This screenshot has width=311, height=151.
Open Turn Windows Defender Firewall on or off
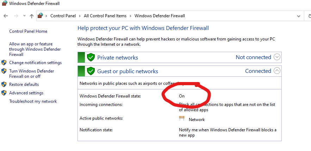click(x=31, y=74)
